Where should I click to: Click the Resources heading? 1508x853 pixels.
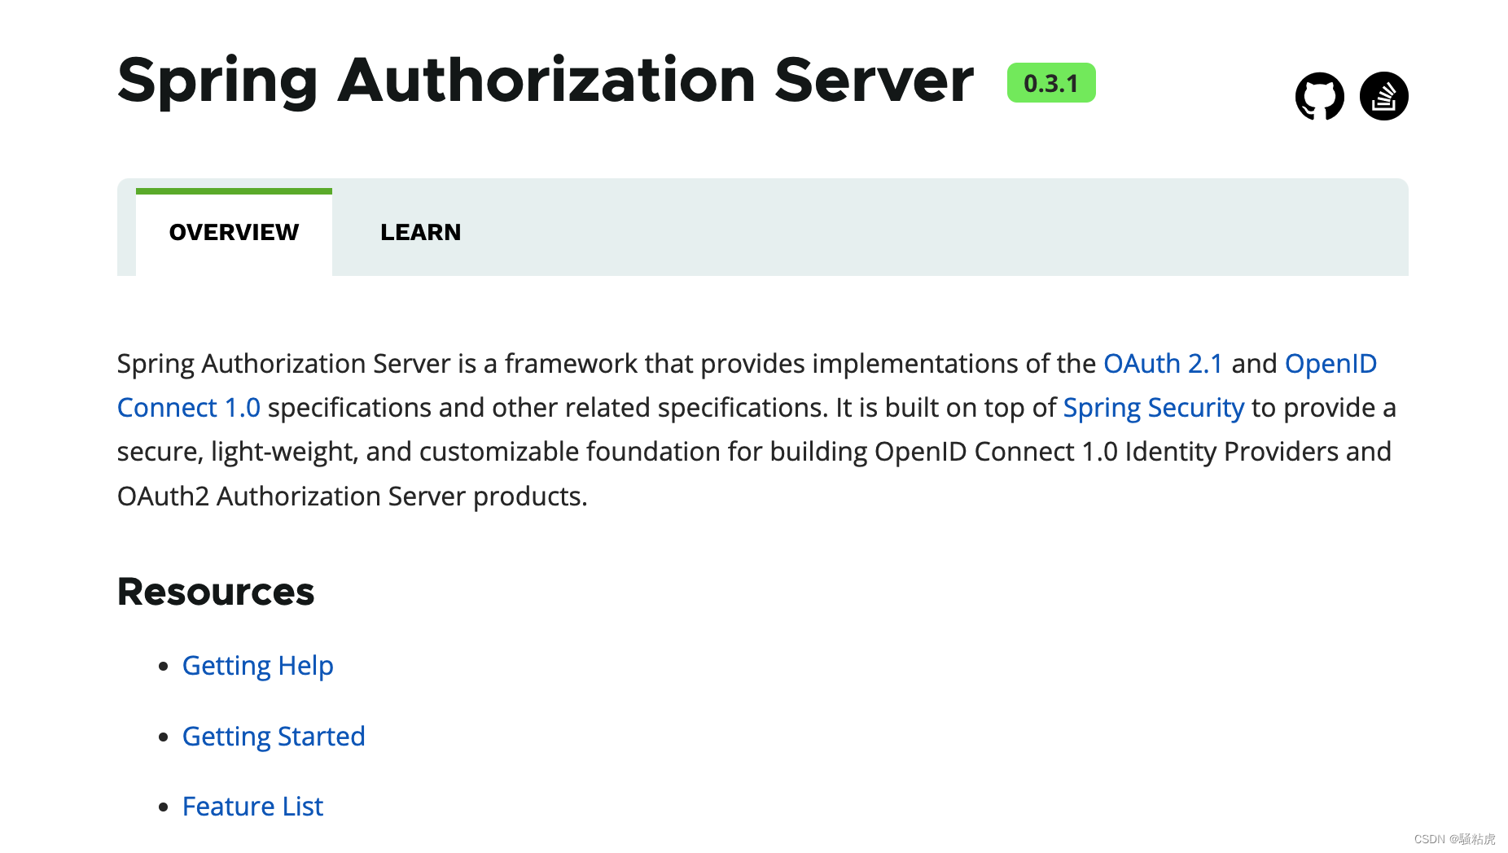pos(216,592)
